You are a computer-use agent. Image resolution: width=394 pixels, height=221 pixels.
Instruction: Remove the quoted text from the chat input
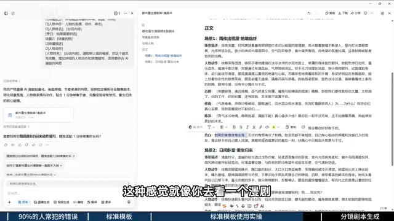click(x=129, y=184)
